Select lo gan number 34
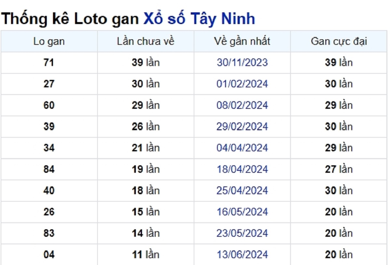This screenshot has width=390, height=265. [x=49, y=148]
